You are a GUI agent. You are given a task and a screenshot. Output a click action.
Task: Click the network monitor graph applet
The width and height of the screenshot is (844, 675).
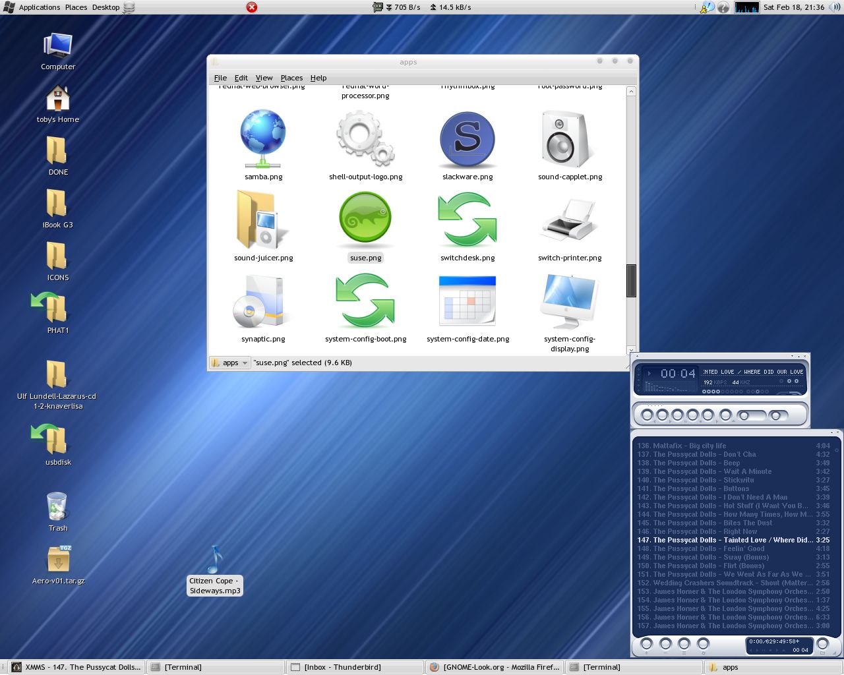(x=747, y=7)
